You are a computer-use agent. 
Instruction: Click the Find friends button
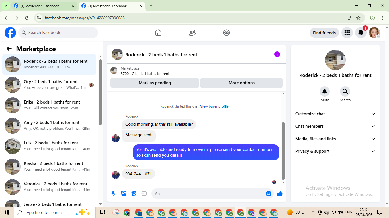324,33
